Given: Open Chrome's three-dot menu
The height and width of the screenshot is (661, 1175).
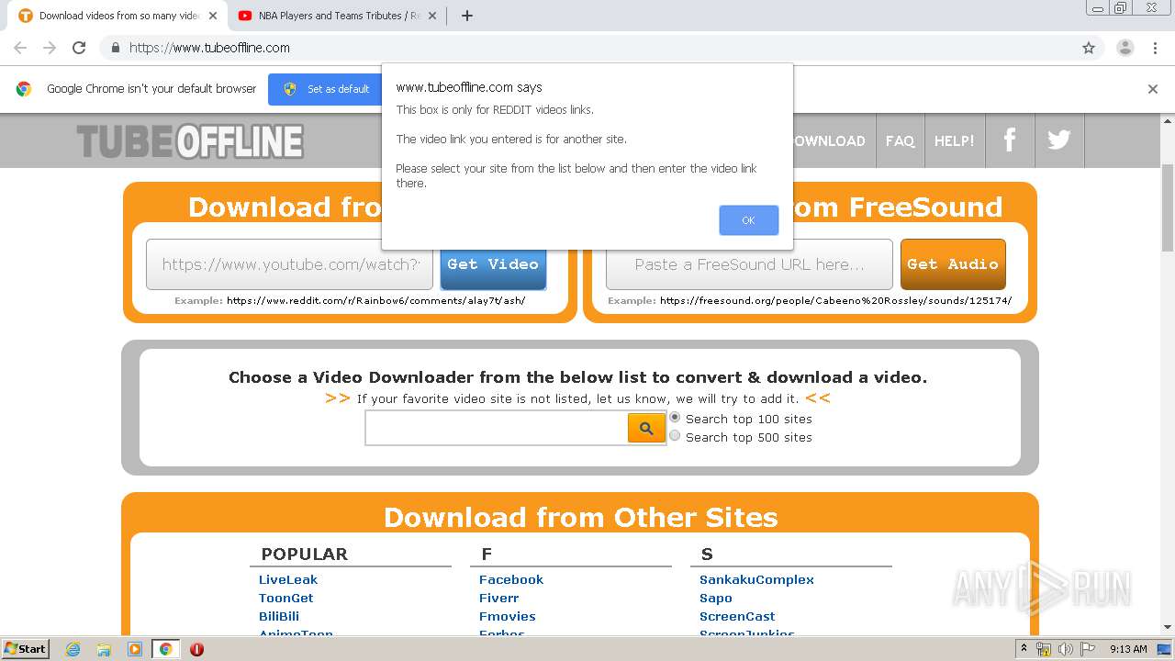Looking at the screenshot, I should click(1155, 48).
